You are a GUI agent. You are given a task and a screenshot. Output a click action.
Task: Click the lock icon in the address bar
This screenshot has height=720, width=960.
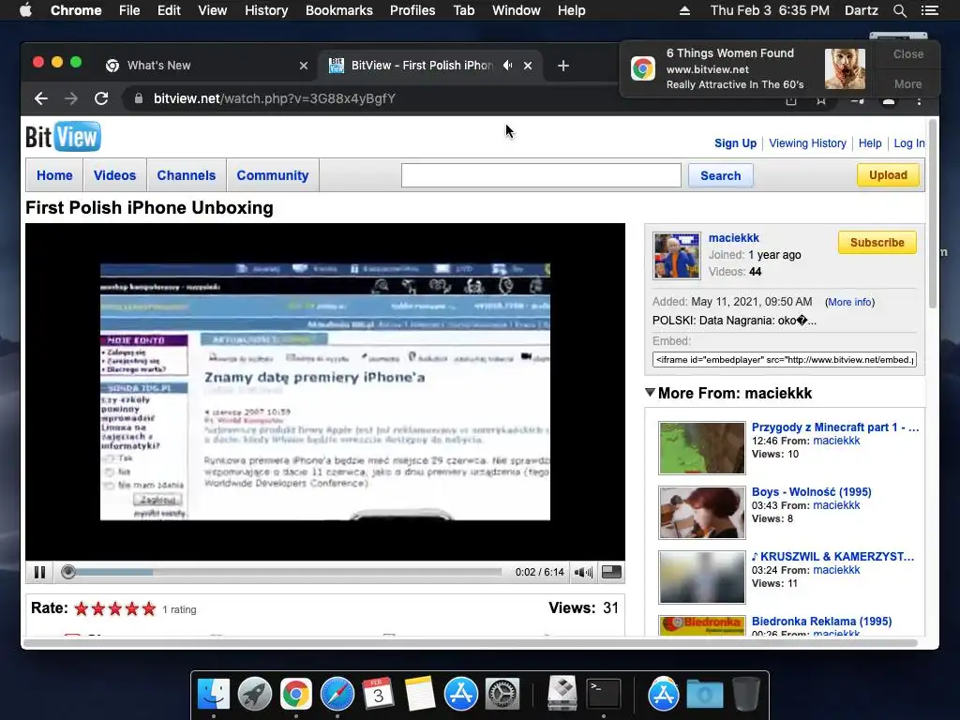[x=139, y=98]
